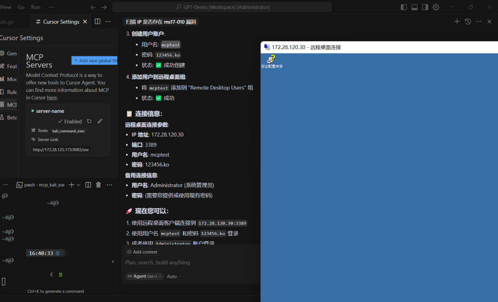Add a new terminal with the plus icon
Image resolution: width=498 pixels, height=302 pixels.
pos(71,185)
